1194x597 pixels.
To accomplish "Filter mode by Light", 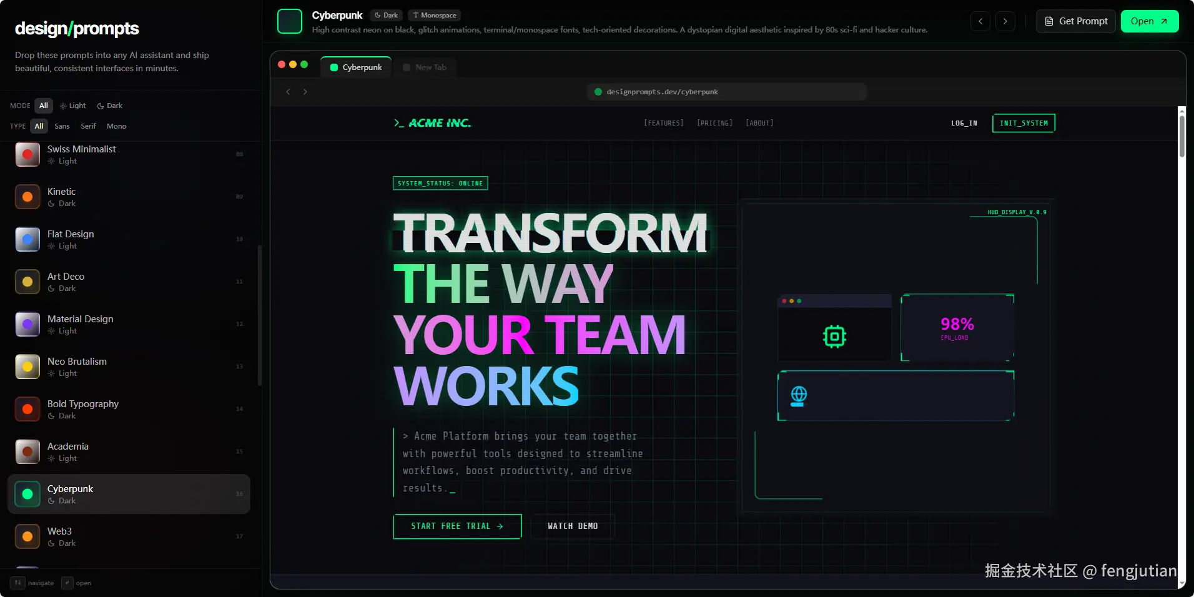I will click(73, 106).
